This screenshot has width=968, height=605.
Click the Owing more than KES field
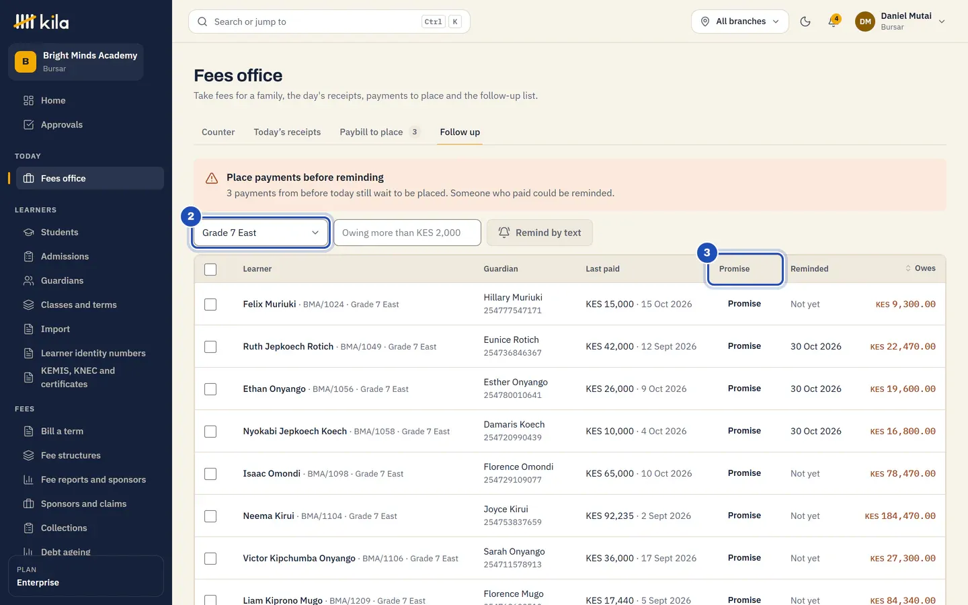click(x=407, y=233)
